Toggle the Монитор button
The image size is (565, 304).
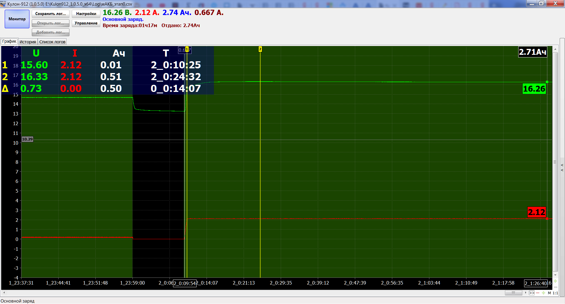[17, 19]
